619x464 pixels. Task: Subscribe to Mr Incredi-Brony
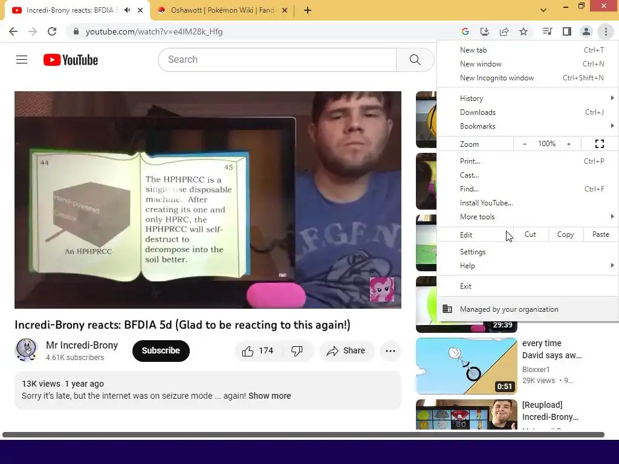point(161,351)
